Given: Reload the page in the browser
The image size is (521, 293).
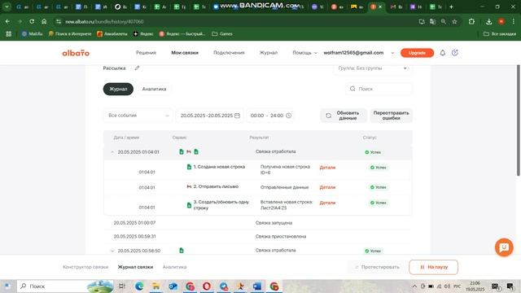Looking at the screenshot, I should pos(32,22).
